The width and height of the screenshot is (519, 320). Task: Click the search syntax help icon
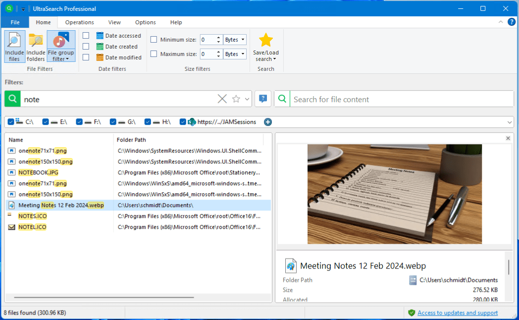(x=263, y=99)
